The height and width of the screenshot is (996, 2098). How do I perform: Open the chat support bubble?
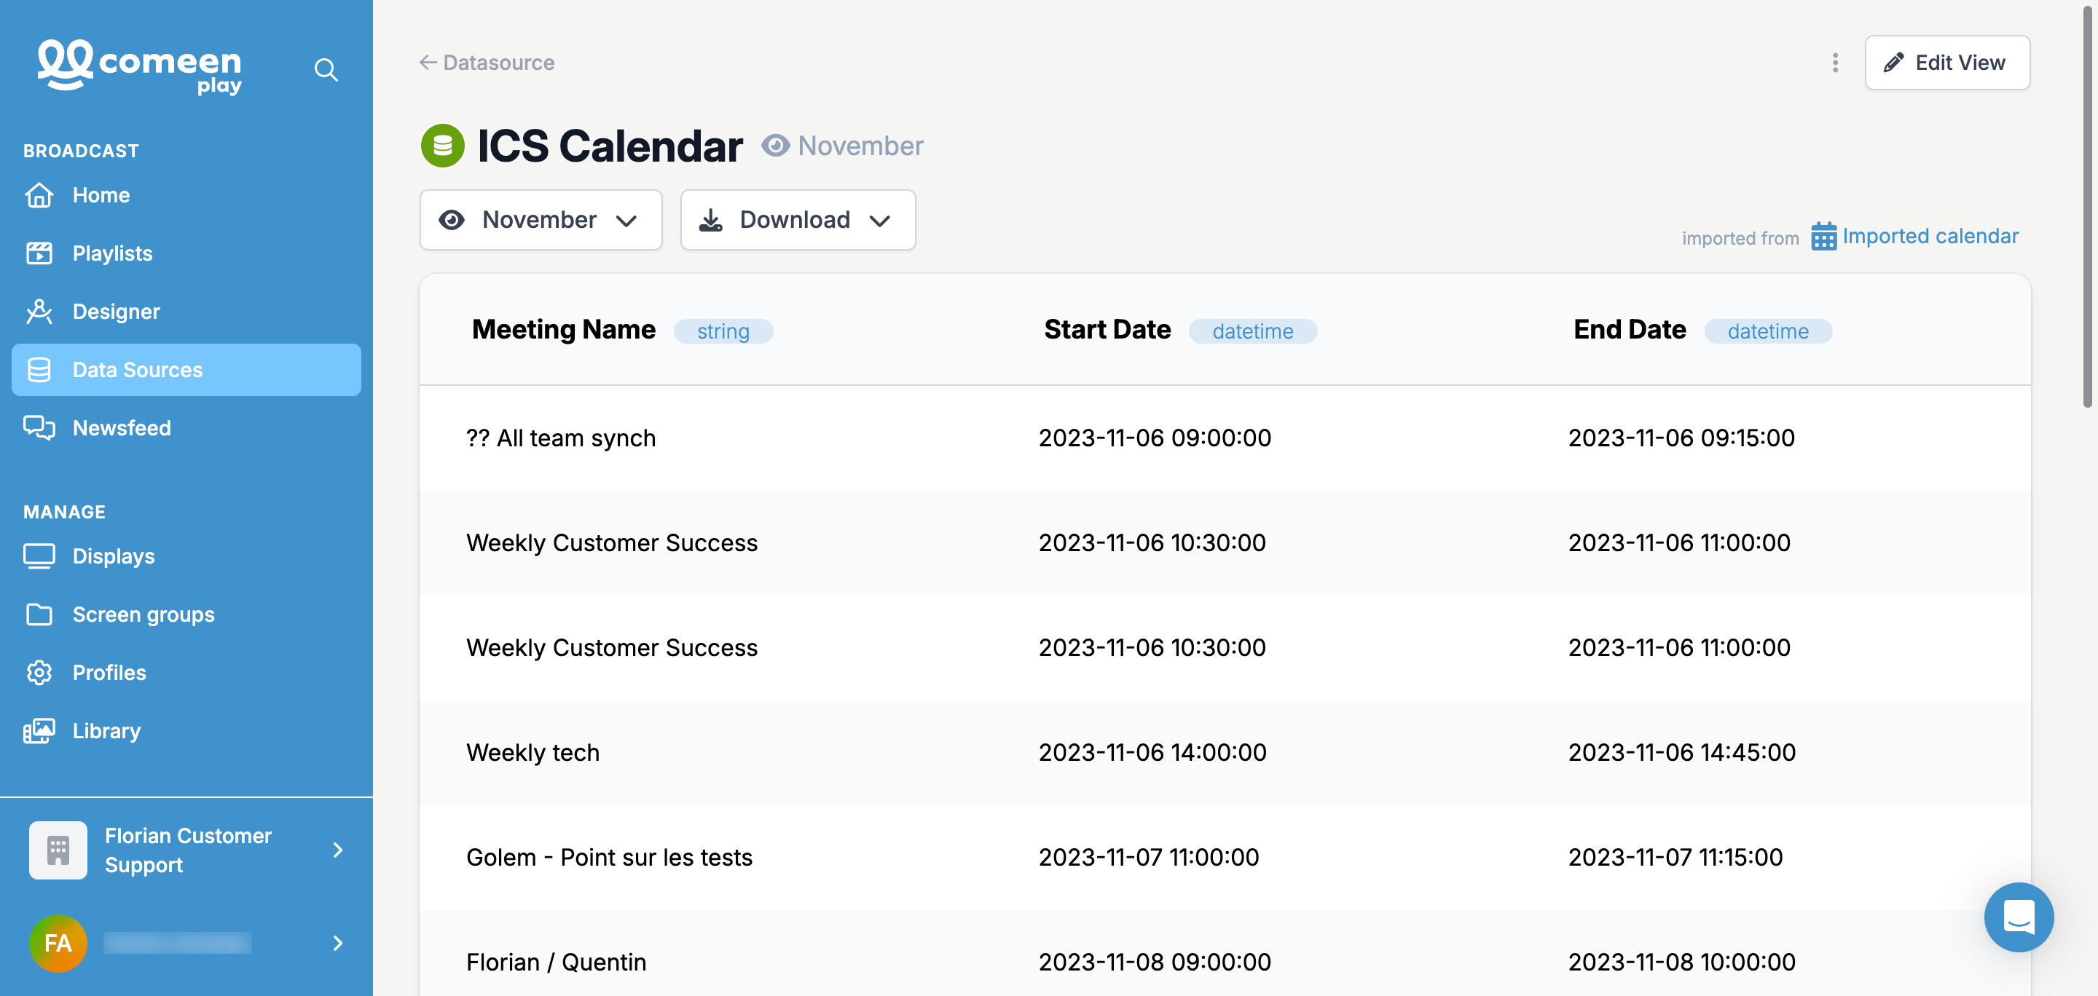tap(2018, 917)
